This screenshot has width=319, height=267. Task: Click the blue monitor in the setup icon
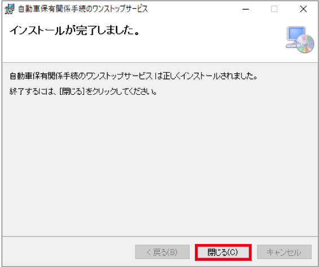pyautogui.click(x=296, y=33)
